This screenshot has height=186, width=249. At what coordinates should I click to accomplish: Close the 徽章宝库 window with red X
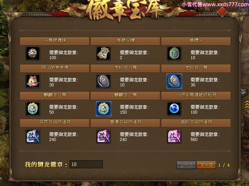[223, 12]
